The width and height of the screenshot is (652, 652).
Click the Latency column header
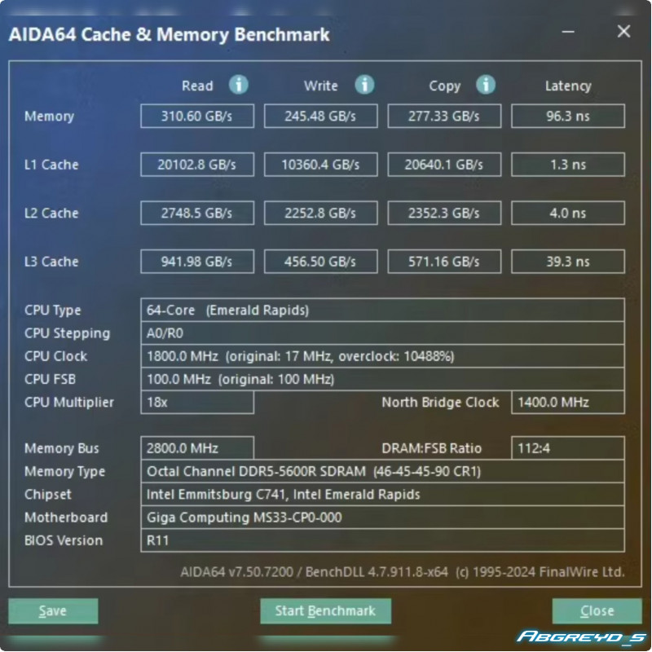point(568,86)
